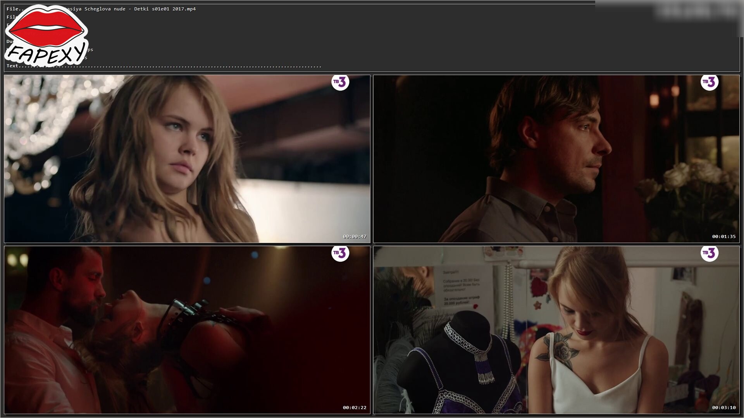Click the TB3 logo in the 00:00:47 frame
The width and height of the screenshot is (744, 418).
tap(340, 82)
